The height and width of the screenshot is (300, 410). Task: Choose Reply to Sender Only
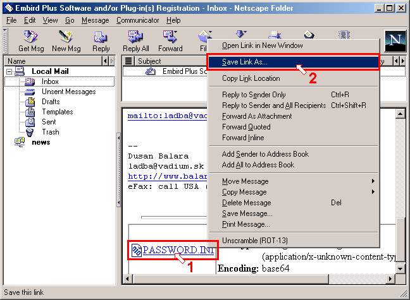(x=294, y=95)
